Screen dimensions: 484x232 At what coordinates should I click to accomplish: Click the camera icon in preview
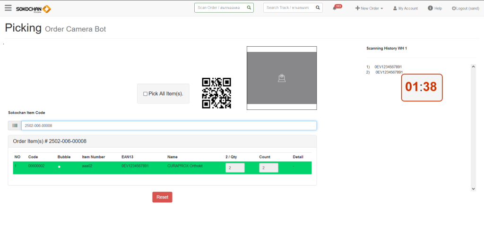(282, 78)
